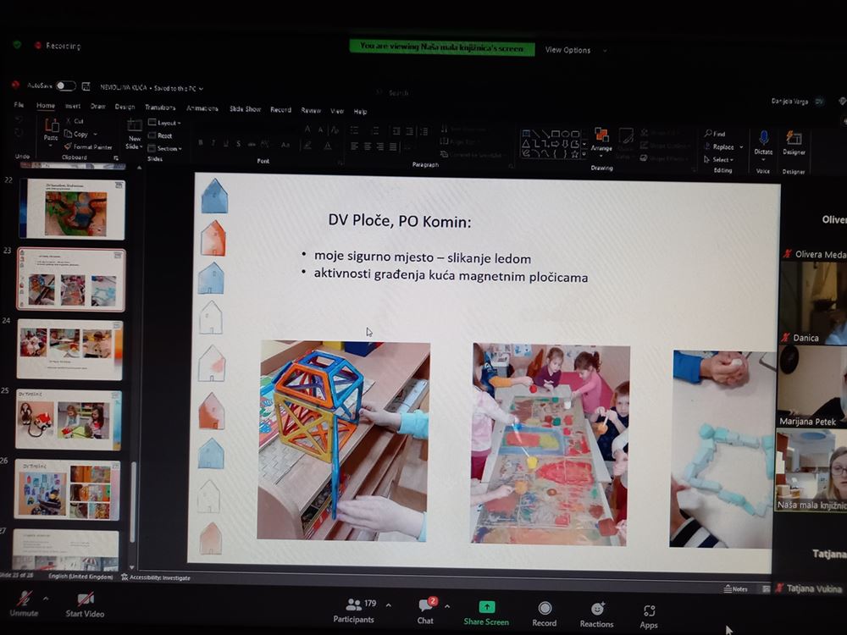The height and width of the screenshot is (635, 847).
Task: Switch to the Insert tab
Action: 73,106
